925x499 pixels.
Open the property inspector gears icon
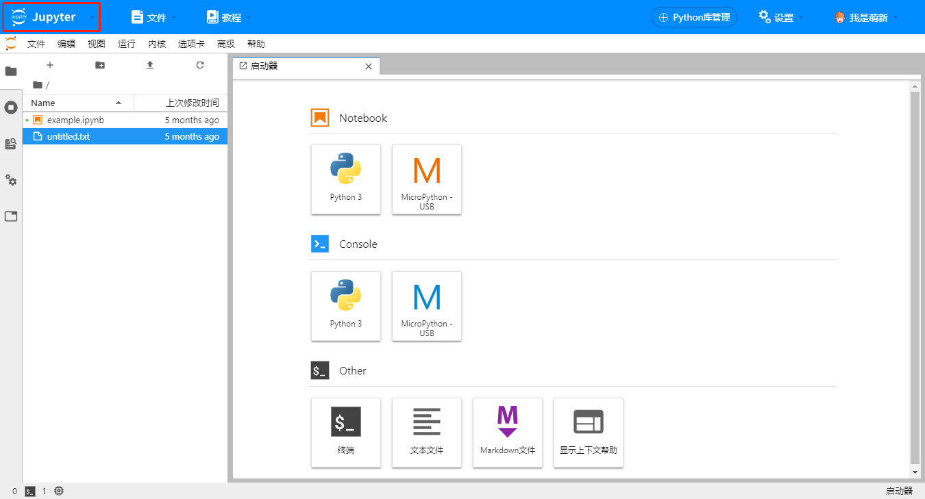point(11,180)
